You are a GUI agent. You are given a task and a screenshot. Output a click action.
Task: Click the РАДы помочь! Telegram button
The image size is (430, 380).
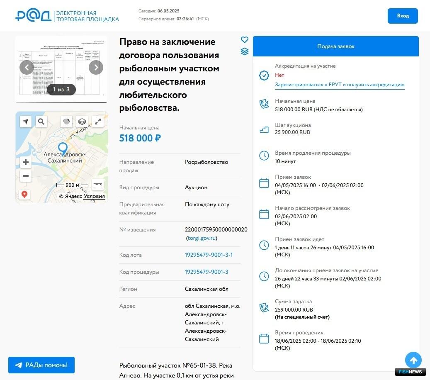41,365
